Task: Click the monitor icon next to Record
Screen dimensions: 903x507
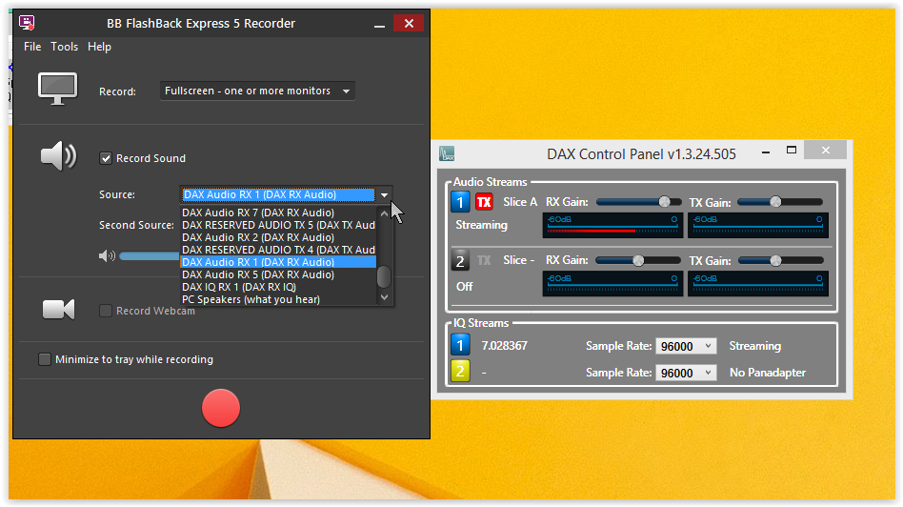Action: (57, 89)
